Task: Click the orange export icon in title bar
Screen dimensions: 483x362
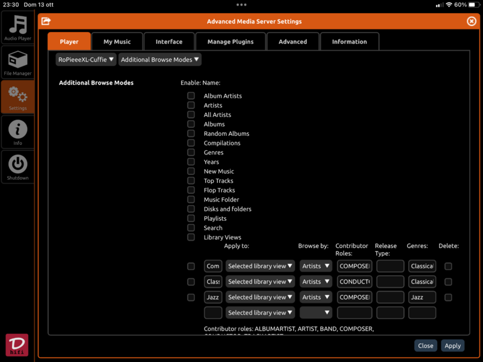Action: 46,21
